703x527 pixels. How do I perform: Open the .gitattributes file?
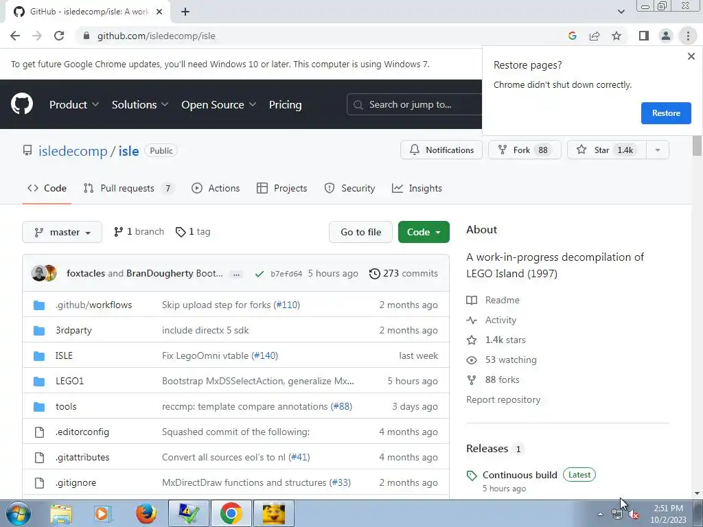coord(82,457)
